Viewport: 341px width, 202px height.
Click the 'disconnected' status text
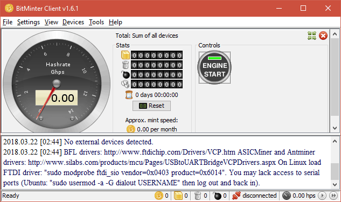(260, 196)
